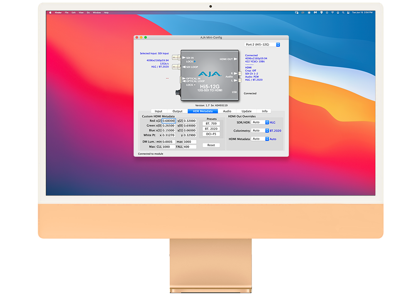The width and height of the screenshot is (420, 301).
Task: Open the Input tab
Action: tap(159, 111)
